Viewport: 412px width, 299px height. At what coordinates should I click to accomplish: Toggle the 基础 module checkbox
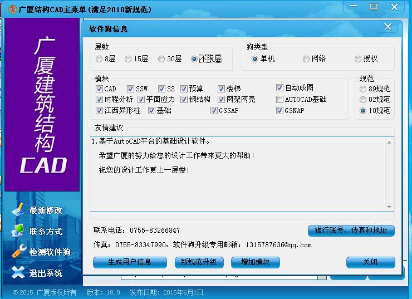tap(151, 111)
